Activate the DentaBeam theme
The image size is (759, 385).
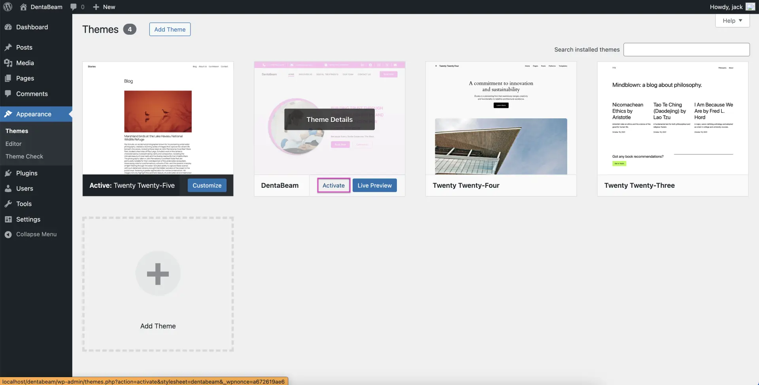pyautogui.click(x=334, y=185)
